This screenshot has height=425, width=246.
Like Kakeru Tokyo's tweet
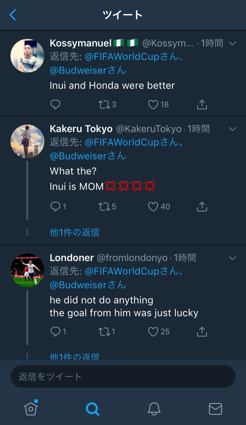pos(153,206)
